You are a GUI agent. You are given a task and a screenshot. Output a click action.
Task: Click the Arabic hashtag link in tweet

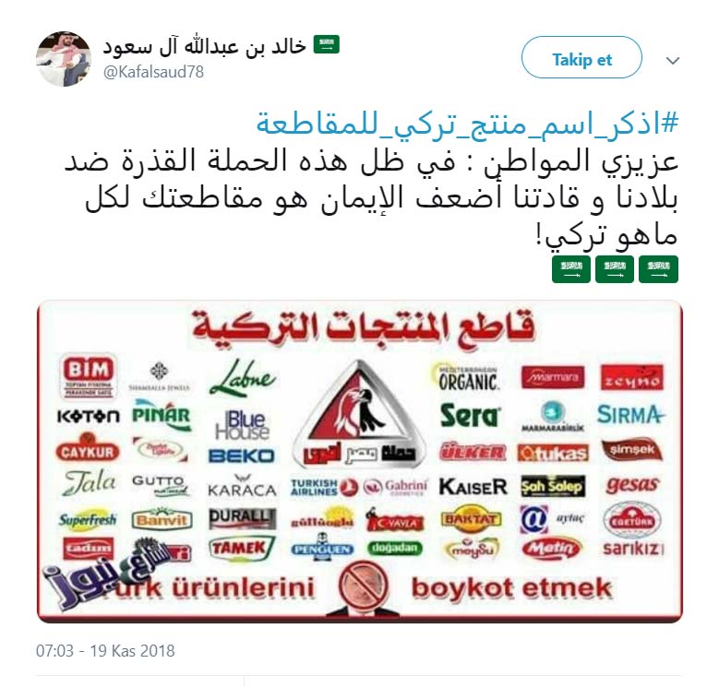coord(467,123)
